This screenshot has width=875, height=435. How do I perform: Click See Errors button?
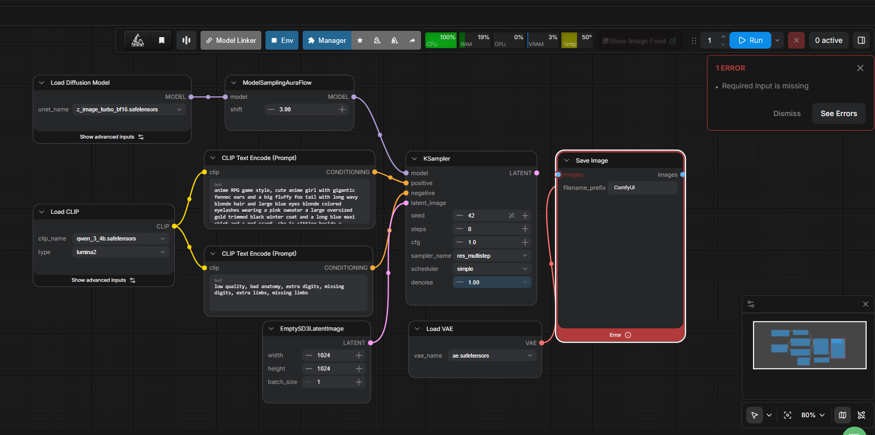pyautogui.click(x=839, y=113)
